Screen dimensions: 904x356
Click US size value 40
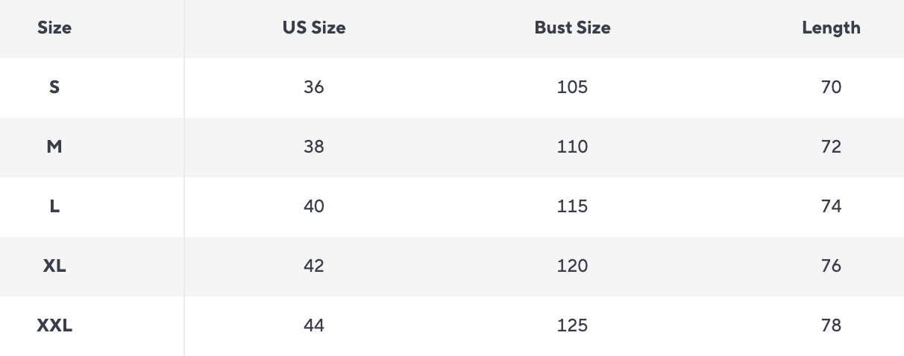314,206
